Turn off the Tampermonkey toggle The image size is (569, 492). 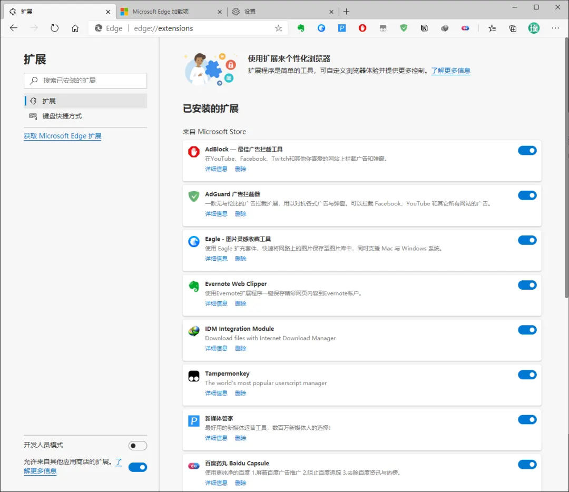[x=527, y=375]
